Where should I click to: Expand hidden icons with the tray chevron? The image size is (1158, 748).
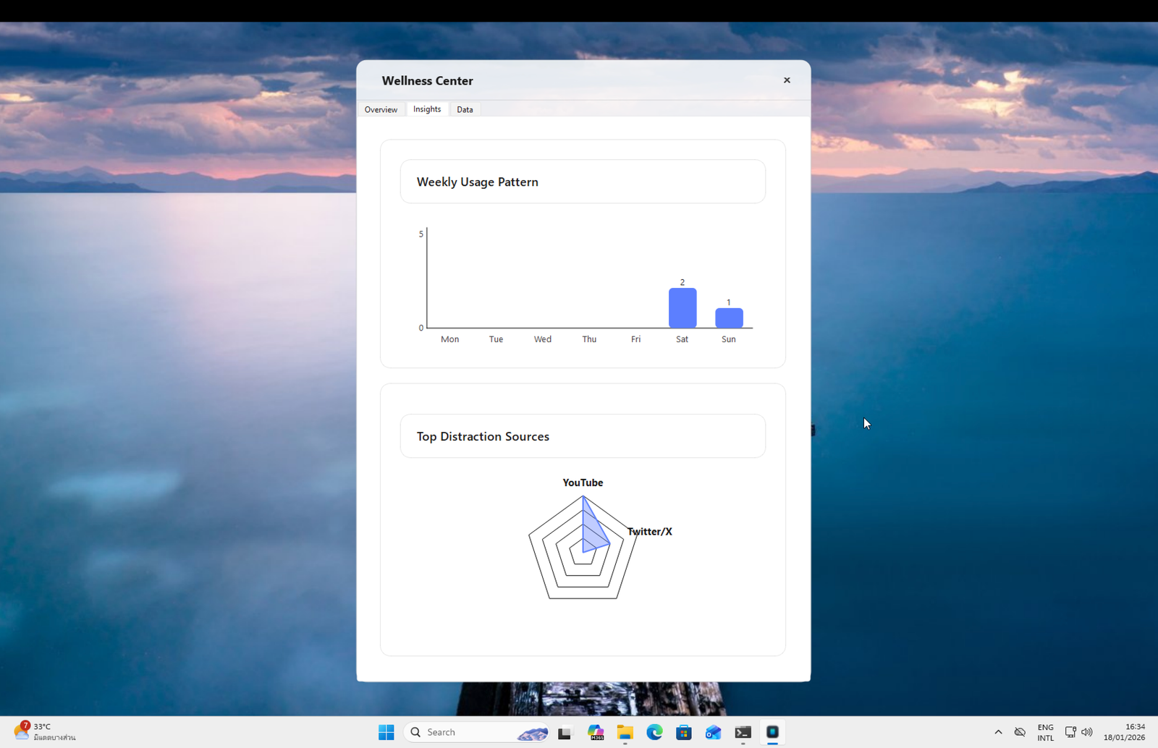click(997, 732)
